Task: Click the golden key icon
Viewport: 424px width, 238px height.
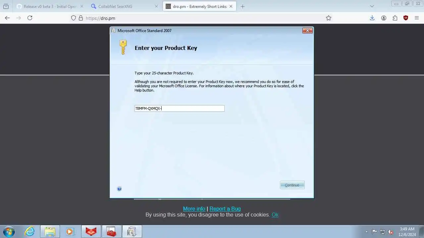Action: tap(123, 47)
